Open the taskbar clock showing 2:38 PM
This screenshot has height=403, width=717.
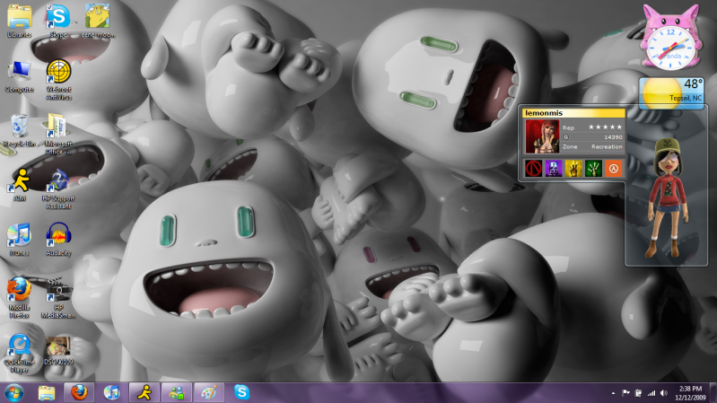[690, 393]
